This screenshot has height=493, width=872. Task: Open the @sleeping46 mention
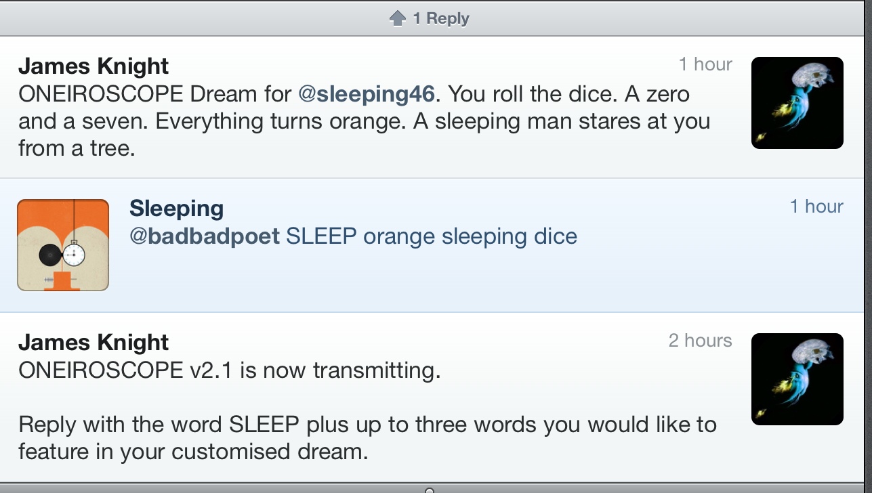366,93
